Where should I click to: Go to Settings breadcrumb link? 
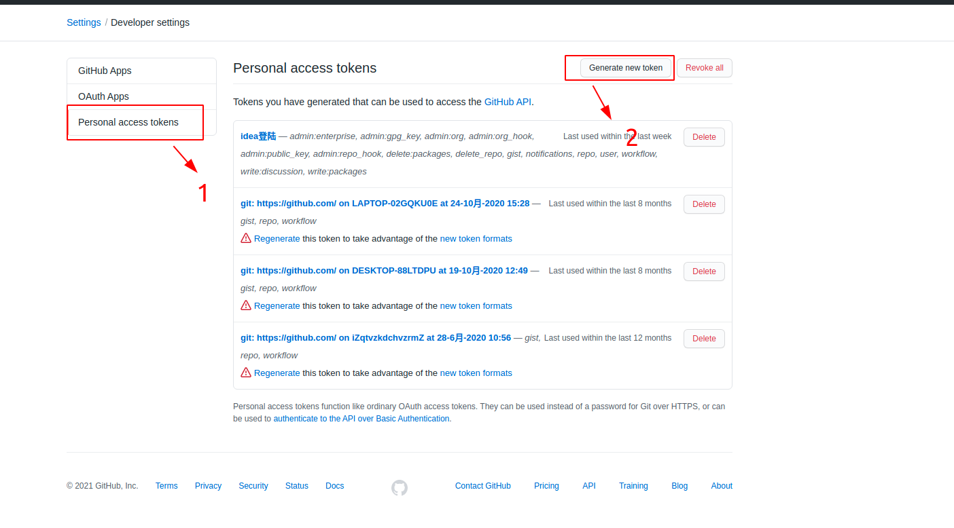pyautogui.click(x=84, y=22)
